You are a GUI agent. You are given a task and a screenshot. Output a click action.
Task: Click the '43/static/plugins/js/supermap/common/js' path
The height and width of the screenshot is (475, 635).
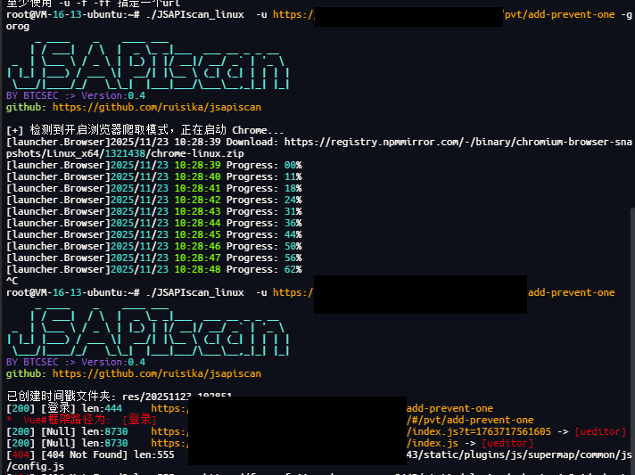click(x=519, y=455)
